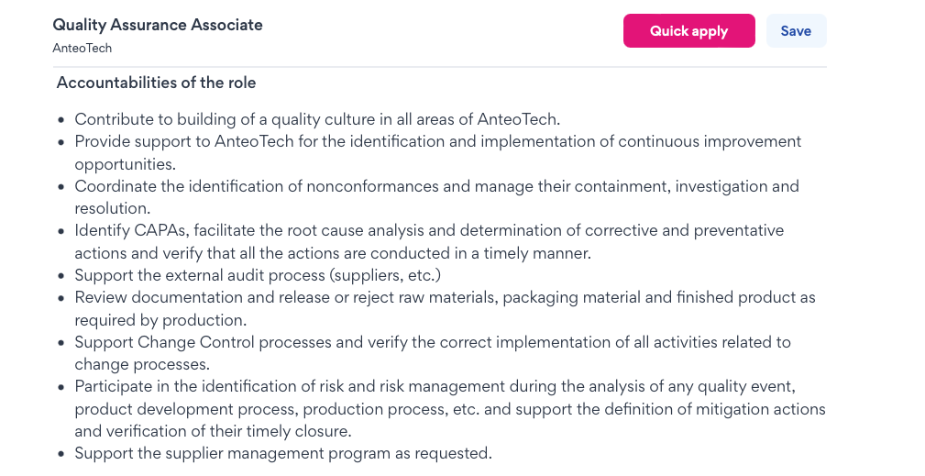This screenshot has height=476, width=925.
Task: Click the supplier management program bullet
Action: tap(283, 454)
